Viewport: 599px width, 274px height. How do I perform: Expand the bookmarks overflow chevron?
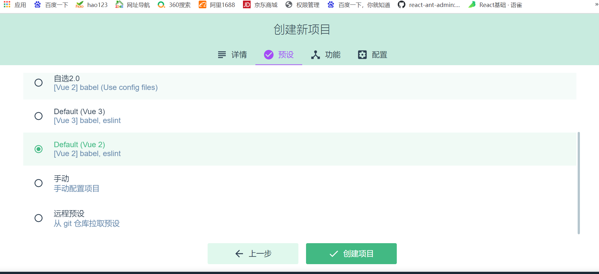coord(596,4)
